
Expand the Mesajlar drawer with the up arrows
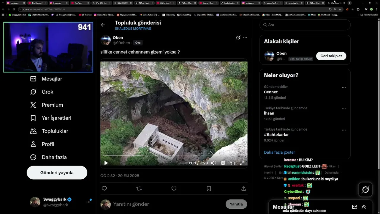coord(364,207)
